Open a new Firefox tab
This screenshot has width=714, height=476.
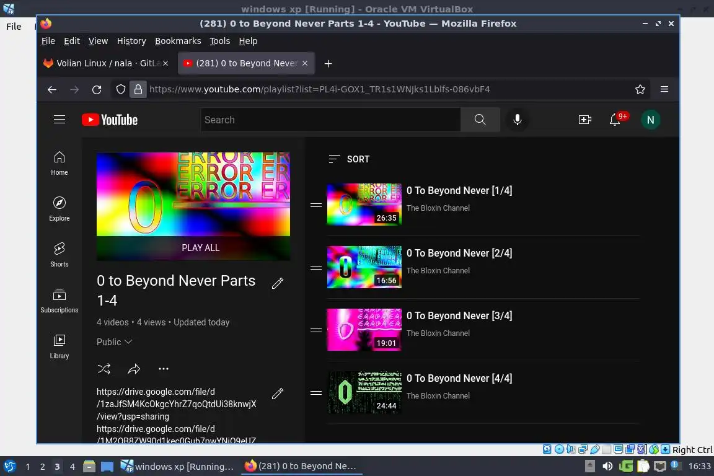coord(328,63)
